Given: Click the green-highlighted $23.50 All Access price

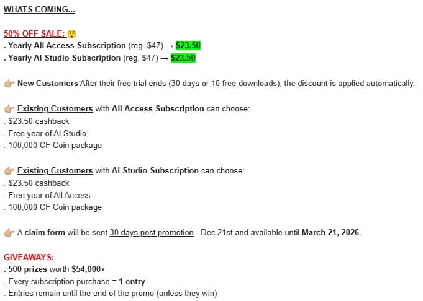Looking at the screenshot, I should (x=188, y=45).
